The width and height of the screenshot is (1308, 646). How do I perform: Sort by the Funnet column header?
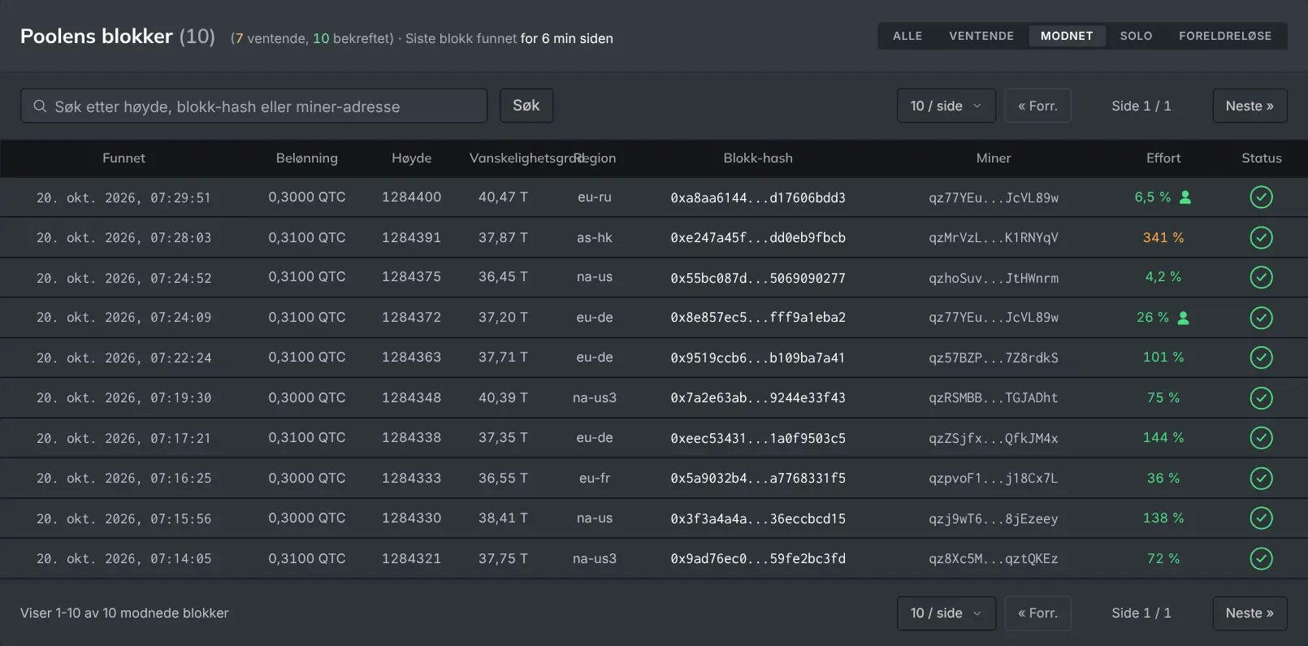pyautogui.click(x=123, y=158)
